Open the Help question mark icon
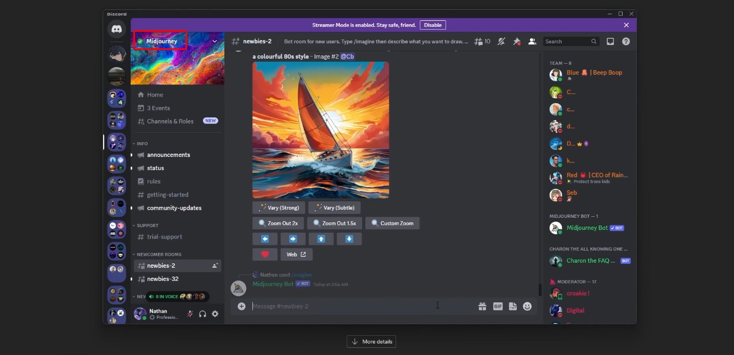 (x=626, y=41)
